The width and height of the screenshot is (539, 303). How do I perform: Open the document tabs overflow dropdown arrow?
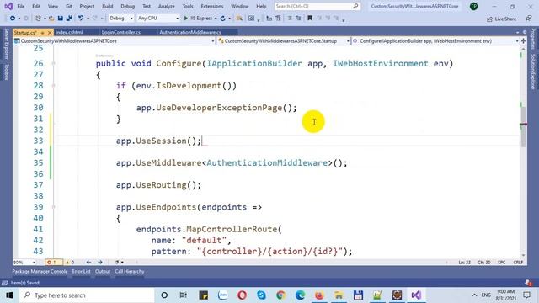click(518, 32)
